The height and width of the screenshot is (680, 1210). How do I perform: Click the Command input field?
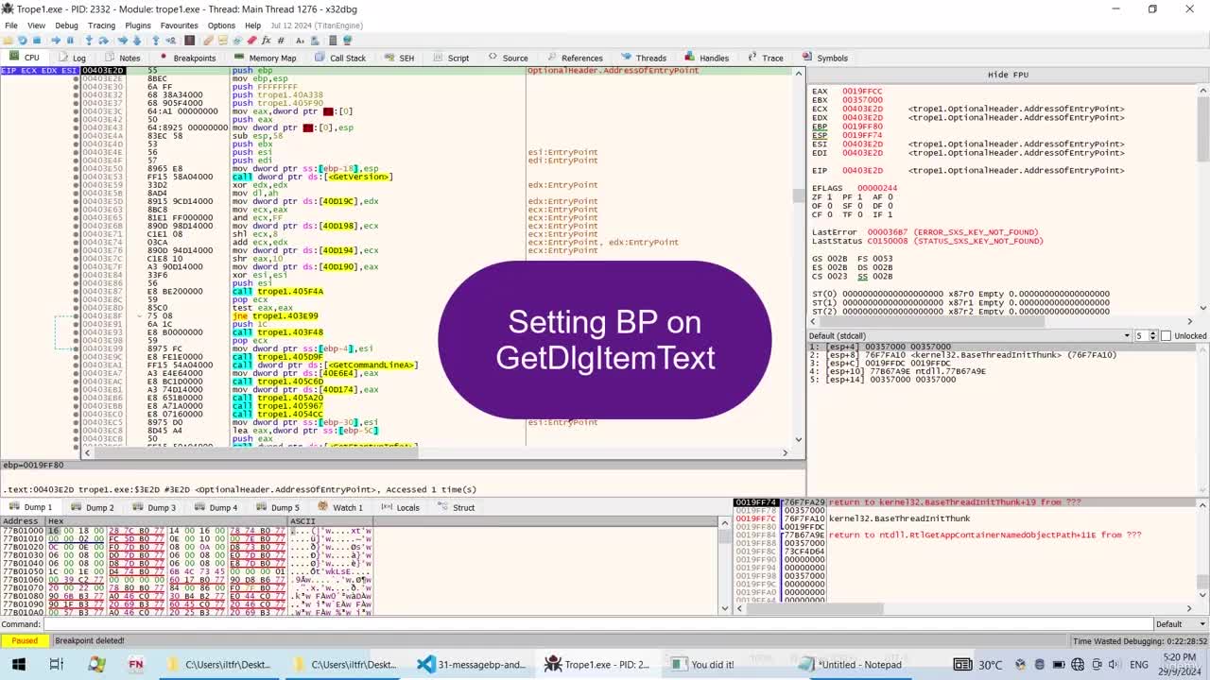(x=597, y=624)
